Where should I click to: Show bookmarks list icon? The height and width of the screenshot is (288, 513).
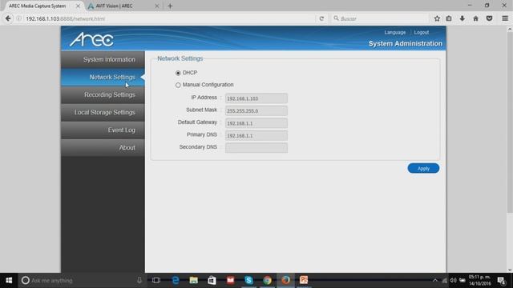click(449, 18)
